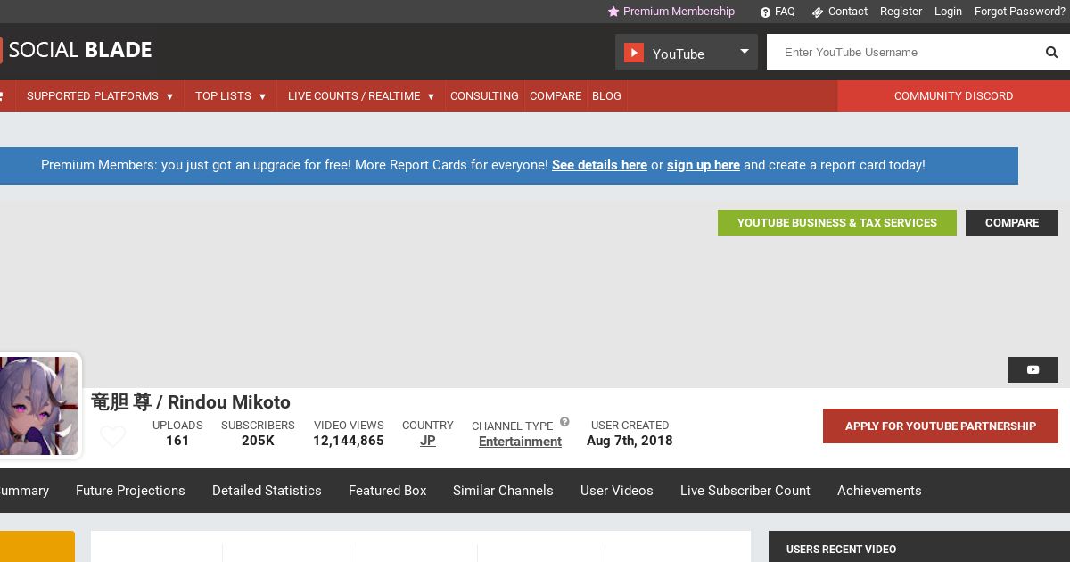Viewport: 1070px width, 562px height.
Task: Open the Contact link
Action: (847, 12)
